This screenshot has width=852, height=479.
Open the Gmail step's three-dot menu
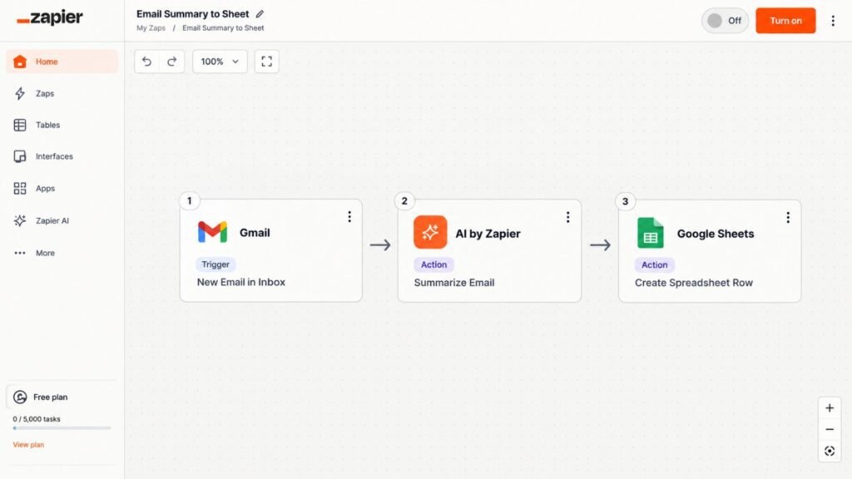(349, 217)
